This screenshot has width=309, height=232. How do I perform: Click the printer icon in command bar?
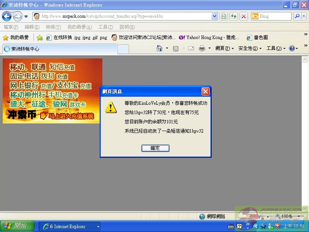tap(202, 48)
